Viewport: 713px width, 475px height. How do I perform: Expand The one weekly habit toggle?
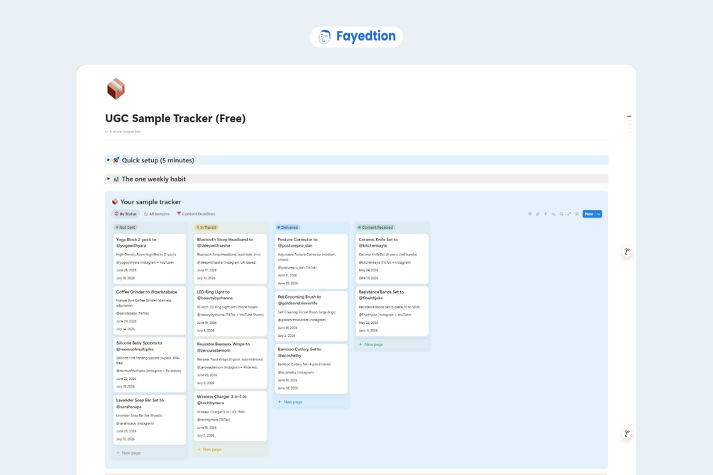[x=109, y=179]
